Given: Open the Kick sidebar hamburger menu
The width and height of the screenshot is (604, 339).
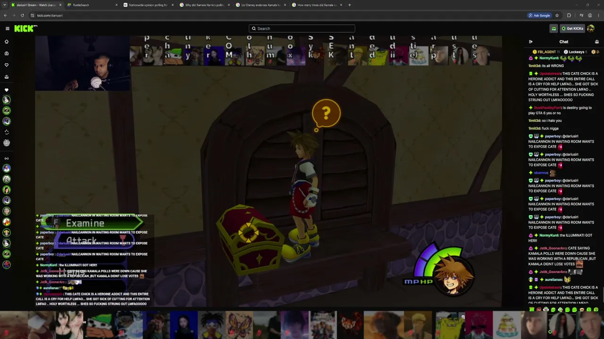Looking at the screenshot, I should pyautogui.click(x=8, y=29).
